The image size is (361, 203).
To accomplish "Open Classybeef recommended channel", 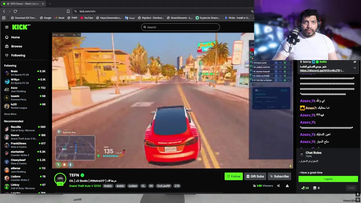I will point(25,162).
